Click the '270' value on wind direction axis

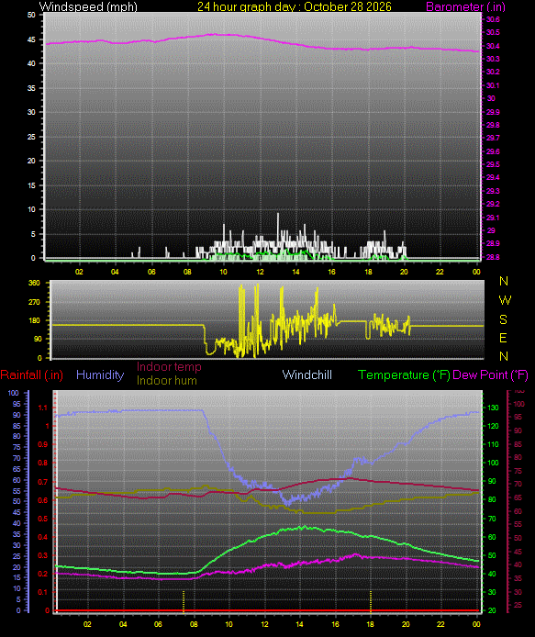(35, 302)
